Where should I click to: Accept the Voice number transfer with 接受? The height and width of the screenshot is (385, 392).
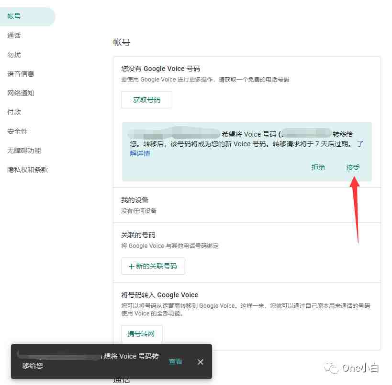[353, 167]
